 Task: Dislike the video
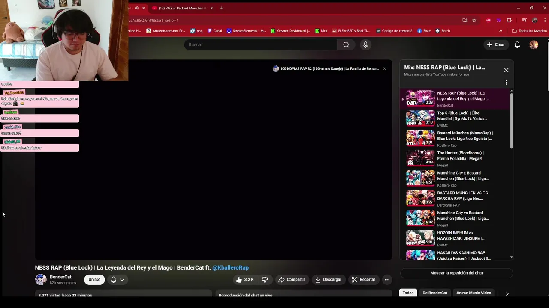[x=265, y=280]
